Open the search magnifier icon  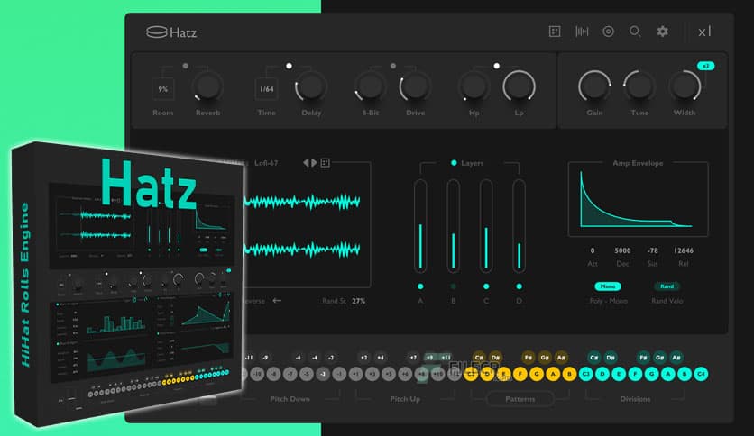pos(635,32)
